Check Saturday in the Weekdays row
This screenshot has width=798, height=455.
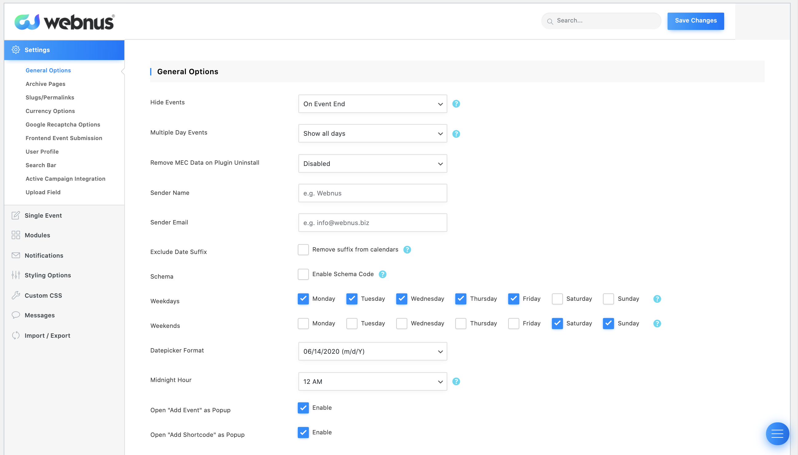[x=557, y=299]
